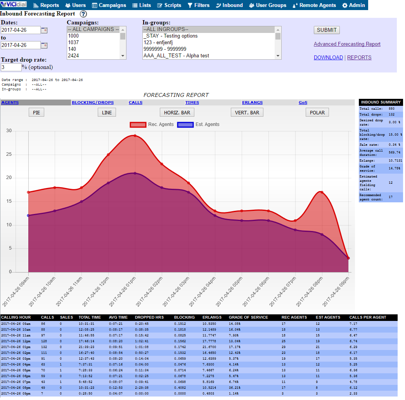
Task: Switch chart to PIE view
Action: coord(37,112)
